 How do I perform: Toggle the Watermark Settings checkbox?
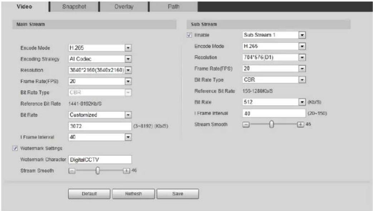(15, 148)
